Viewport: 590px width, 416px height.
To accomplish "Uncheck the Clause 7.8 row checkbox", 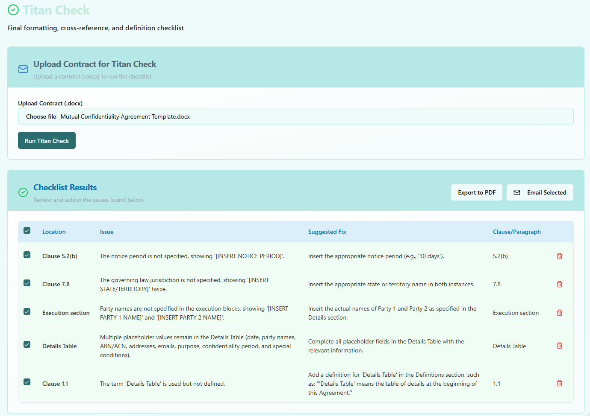I will coord(27,283).
